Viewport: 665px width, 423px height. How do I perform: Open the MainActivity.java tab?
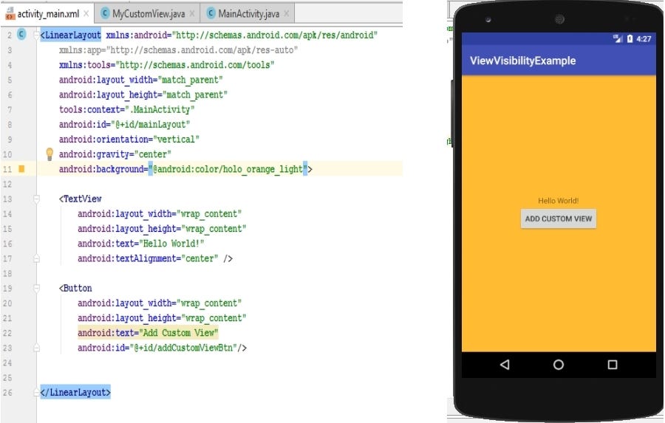click(248, 13)
